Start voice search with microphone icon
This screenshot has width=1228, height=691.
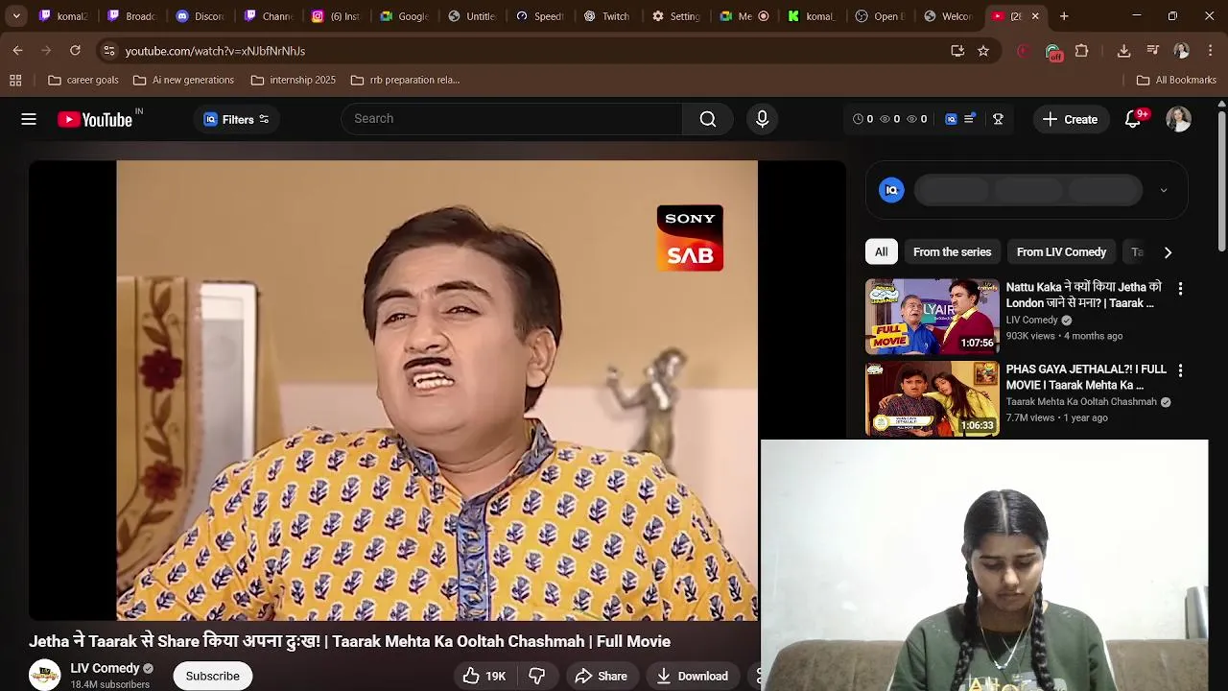pos(762,119)
